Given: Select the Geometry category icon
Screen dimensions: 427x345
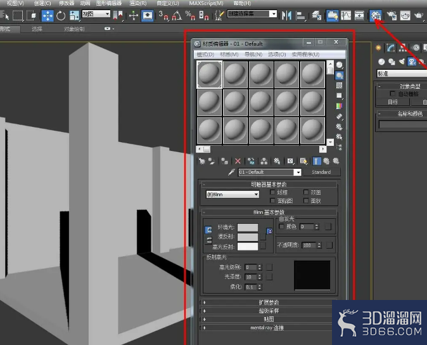Looking at the screenshot, I should 381,62.
